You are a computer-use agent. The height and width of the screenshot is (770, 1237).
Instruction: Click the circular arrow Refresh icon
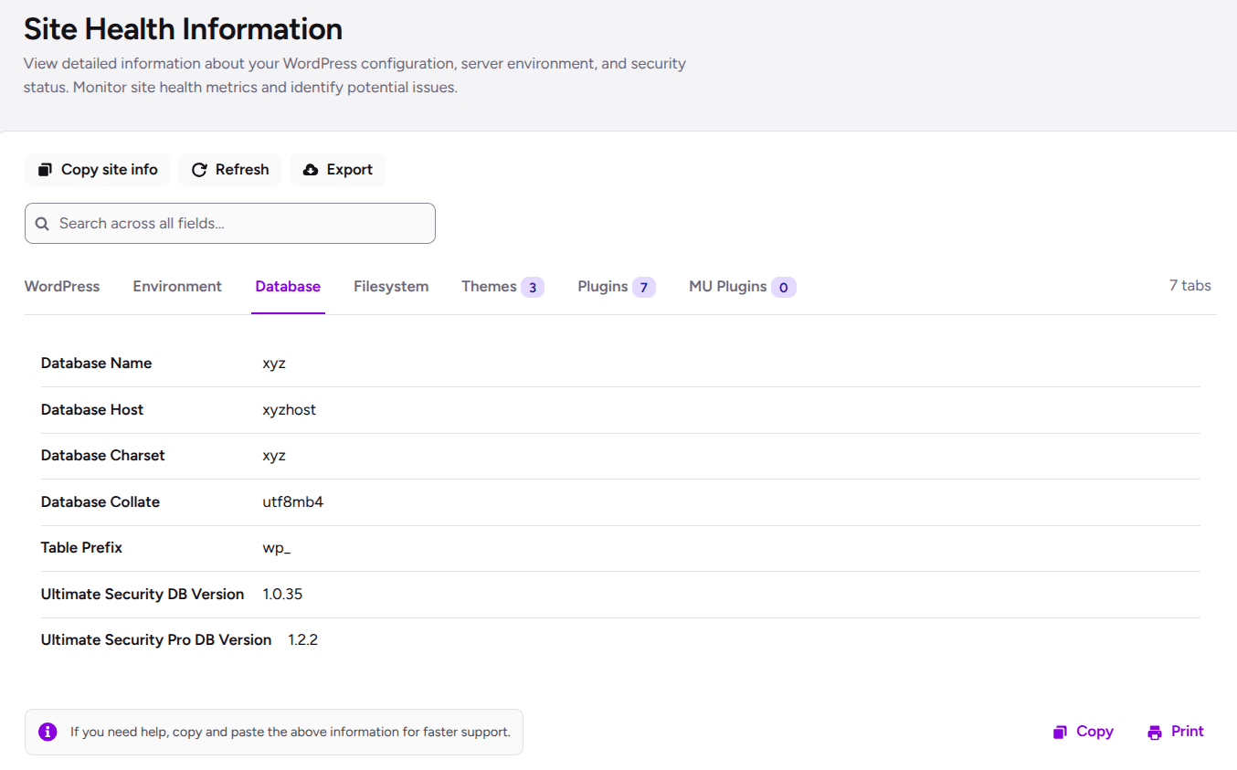pos(199,170)
